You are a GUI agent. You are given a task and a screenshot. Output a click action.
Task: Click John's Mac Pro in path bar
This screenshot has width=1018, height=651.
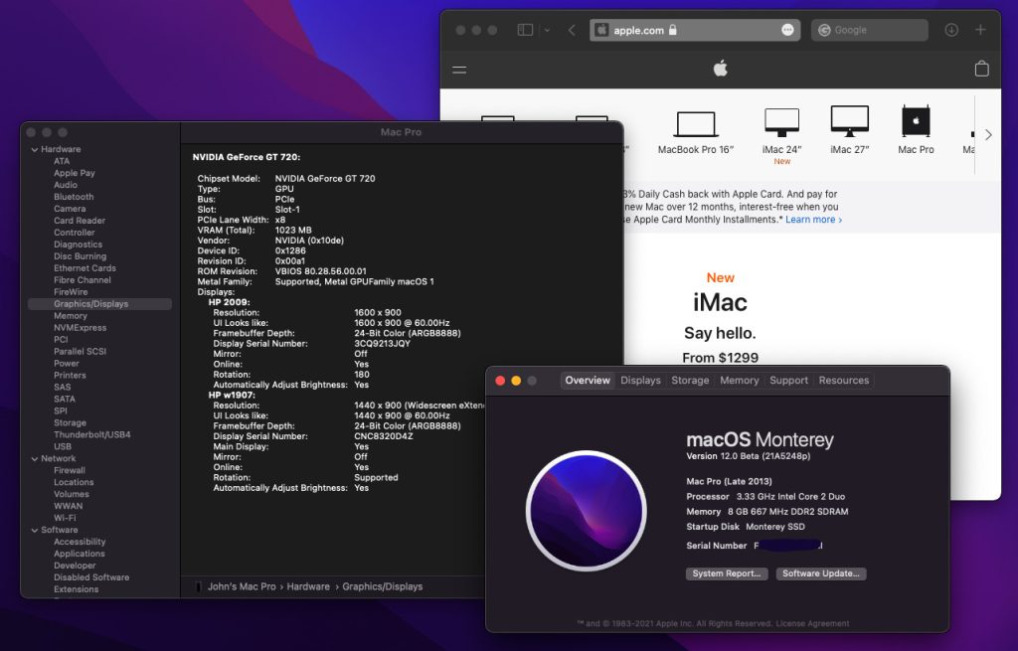point(242,586)
